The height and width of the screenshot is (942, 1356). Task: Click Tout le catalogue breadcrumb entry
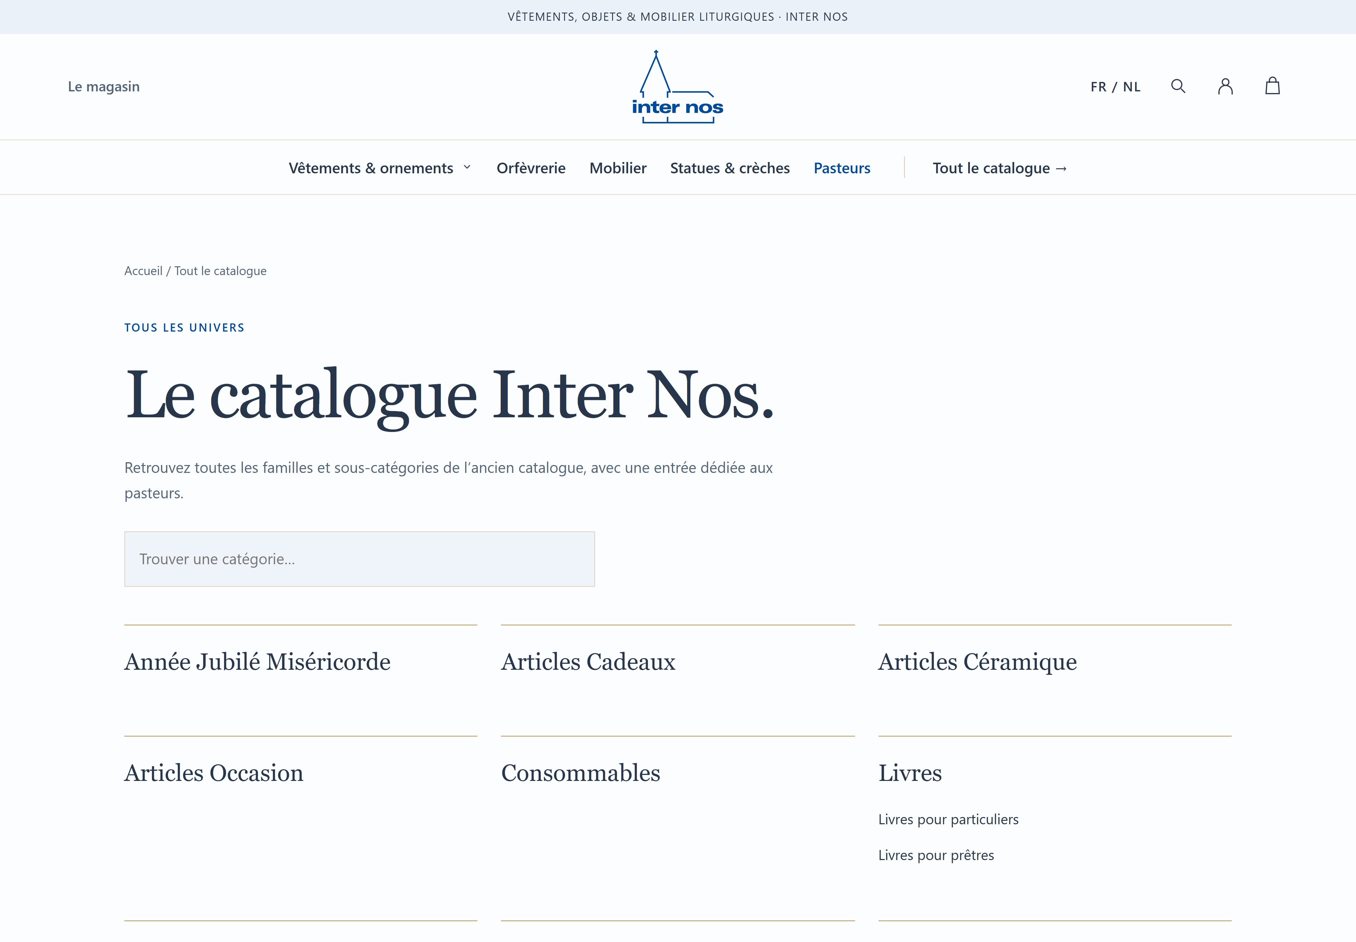point(220,271)
